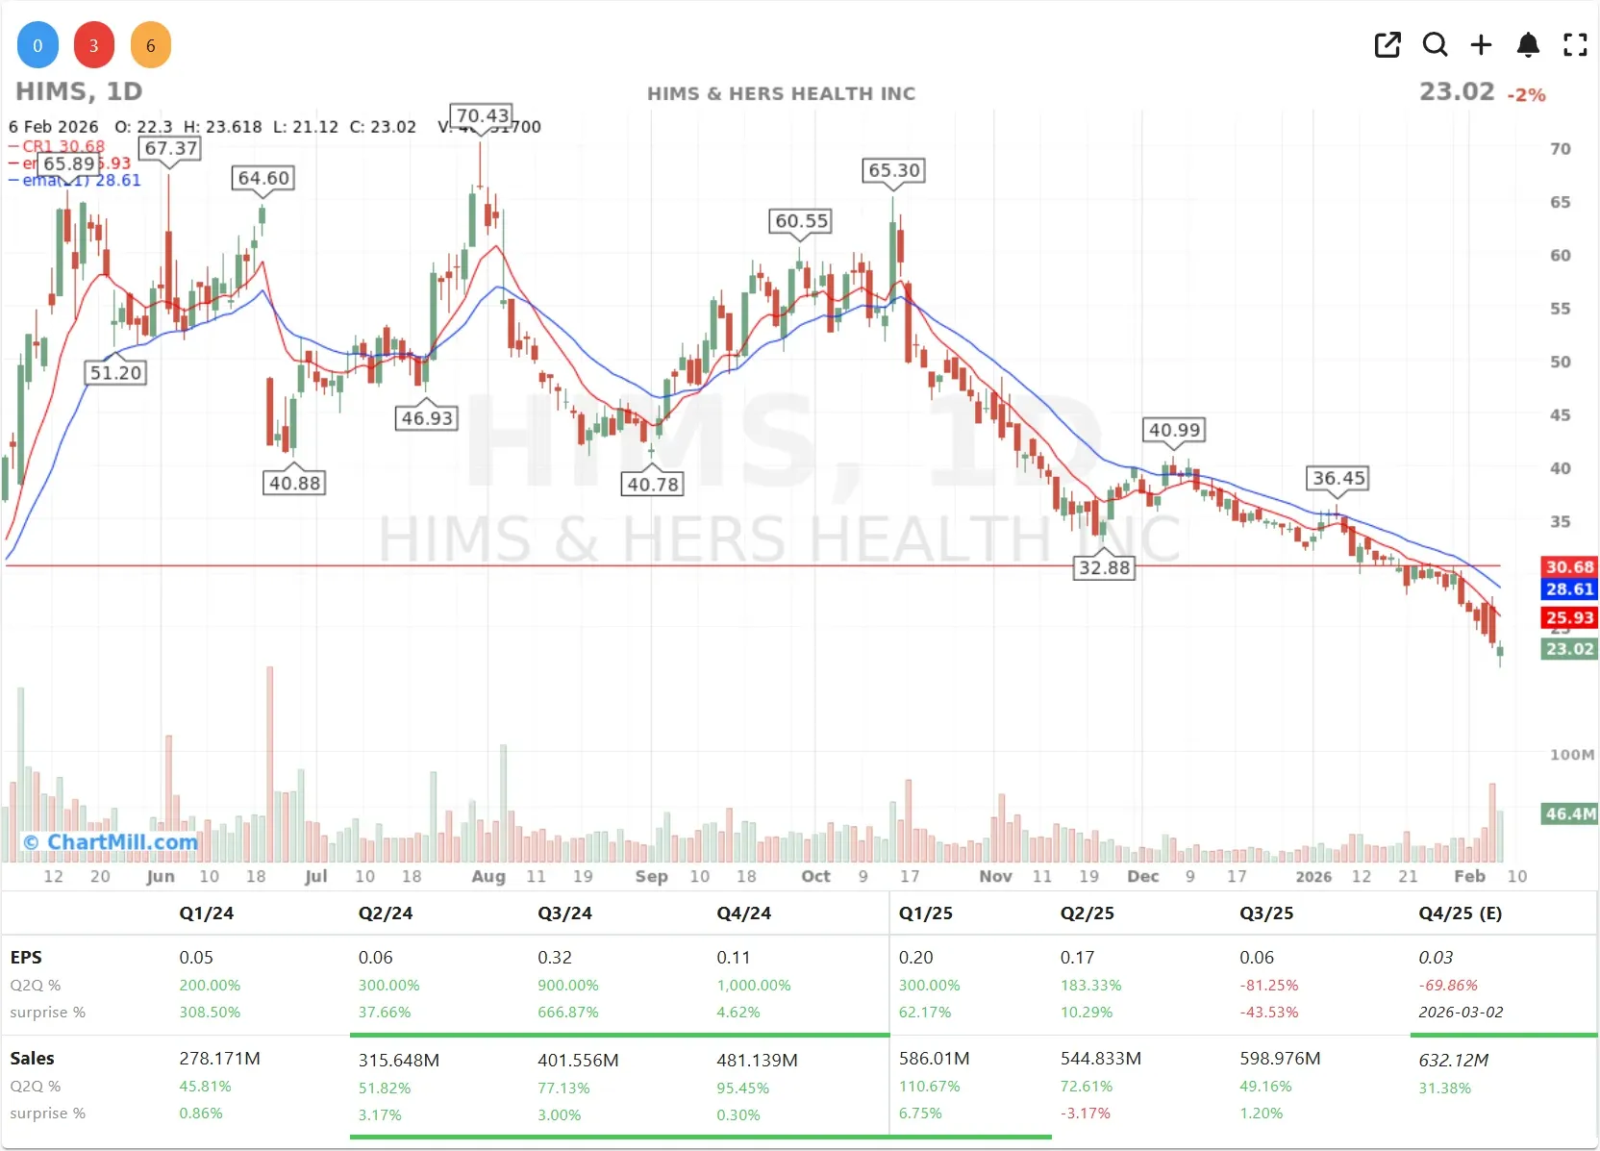
Task: Click the orange "6" rating badge
Action: pos(150,44)
